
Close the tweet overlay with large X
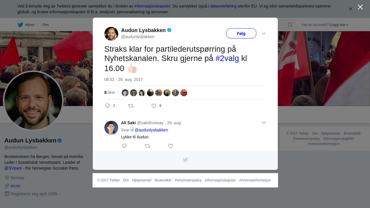(360, 7)
